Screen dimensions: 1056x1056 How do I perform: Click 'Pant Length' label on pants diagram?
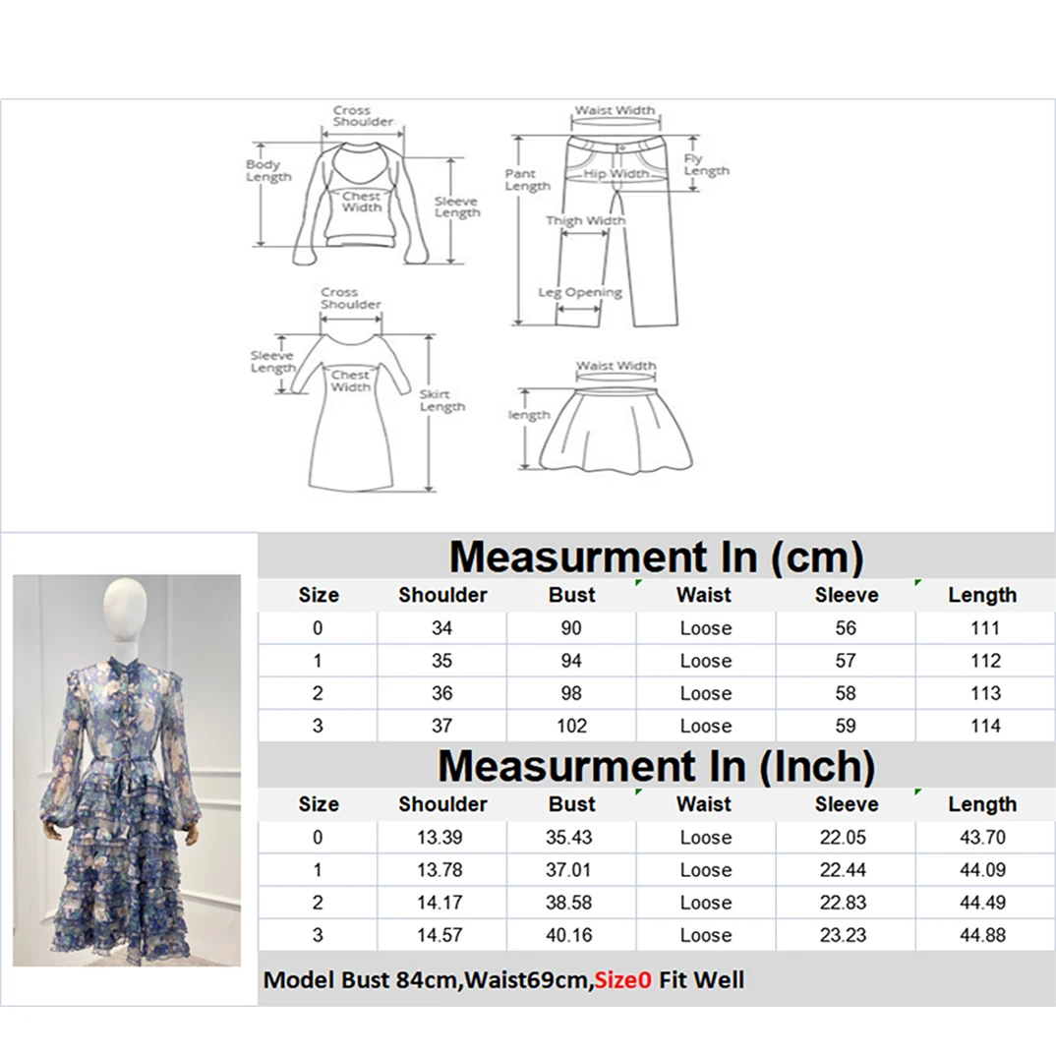[x=527, y=179]
